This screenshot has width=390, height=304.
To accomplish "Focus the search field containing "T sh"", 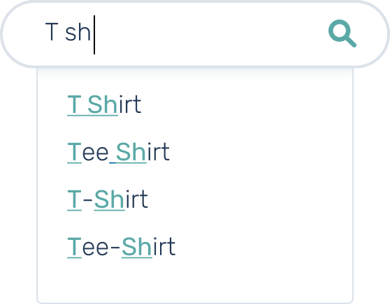I will [195, 34].
